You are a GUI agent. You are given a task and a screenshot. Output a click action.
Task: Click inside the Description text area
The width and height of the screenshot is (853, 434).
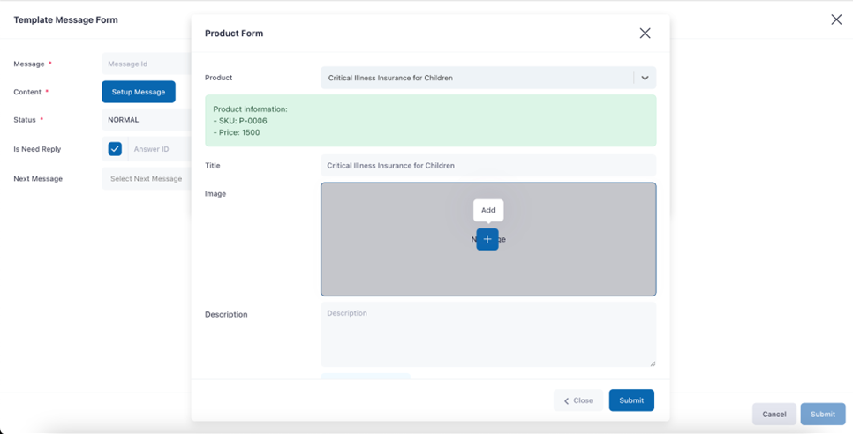[x=487, y=334]
